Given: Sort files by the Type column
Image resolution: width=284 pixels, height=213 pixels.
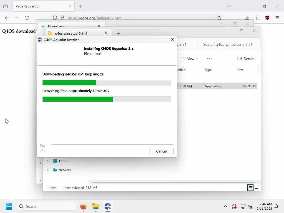Looking at the screenshot, I should pos(219,70).
